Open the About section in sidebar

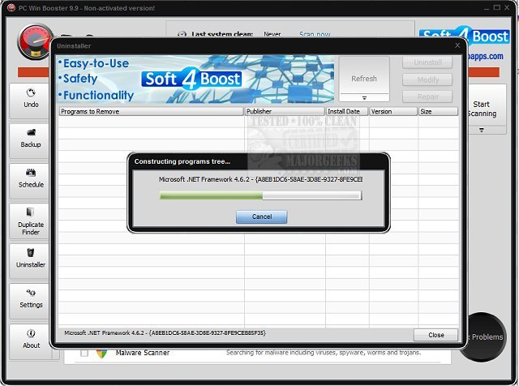coord(31,341)
